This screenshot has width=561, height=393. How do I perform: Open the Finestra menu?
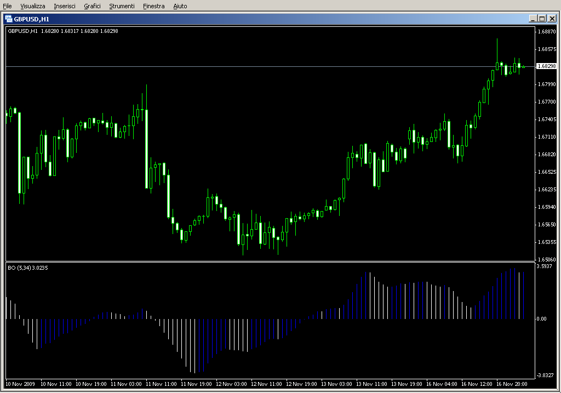pos(153,6)
